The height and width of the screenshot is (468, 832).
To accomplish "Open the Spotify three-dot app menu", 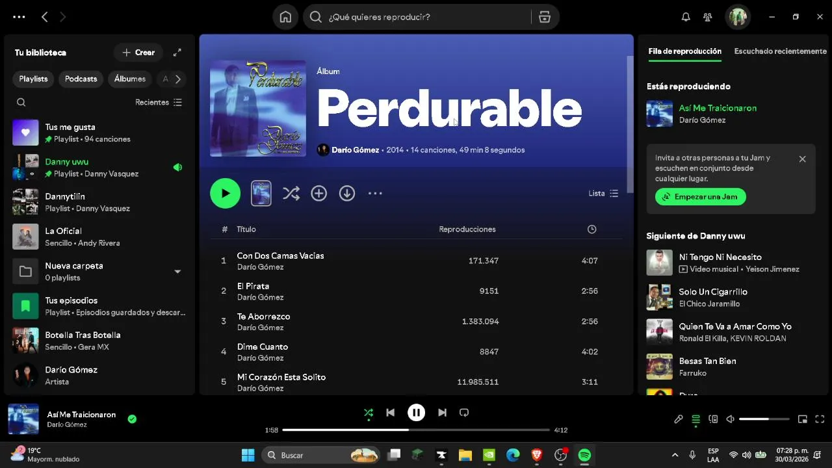I will click(19, 17).
